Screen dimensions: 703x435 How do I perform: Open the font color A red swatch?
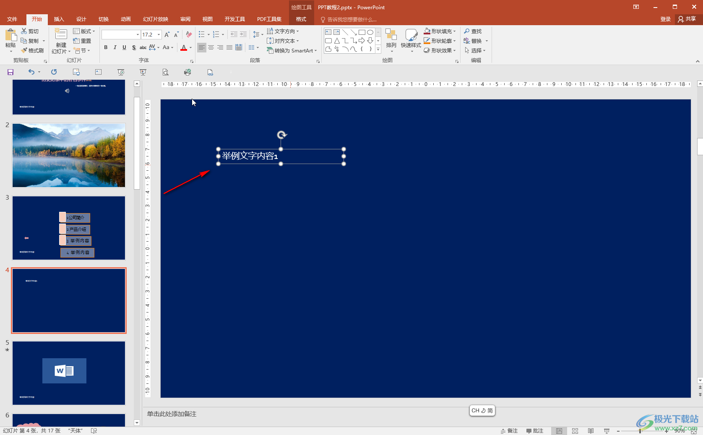coord(184,47)
